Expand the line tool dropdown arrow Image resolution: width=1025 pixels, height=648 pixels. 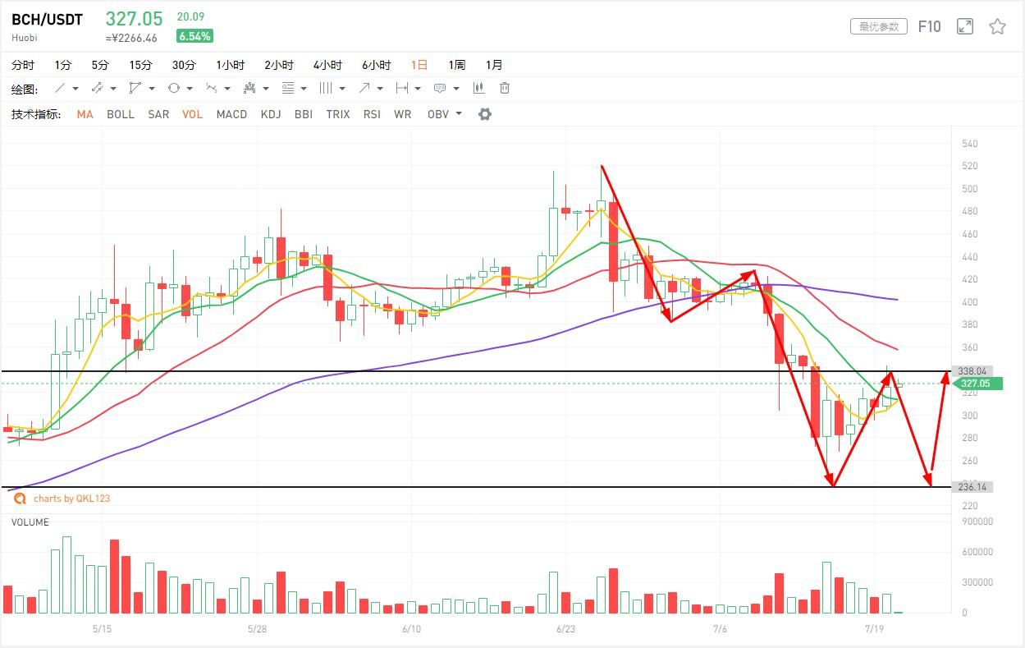(x=76, y=89)
